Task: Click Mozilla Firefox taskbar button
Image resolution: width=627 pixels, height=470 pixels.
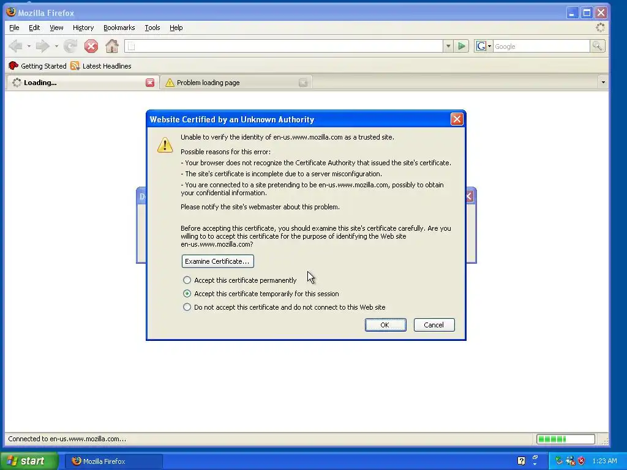Action: 113,461
